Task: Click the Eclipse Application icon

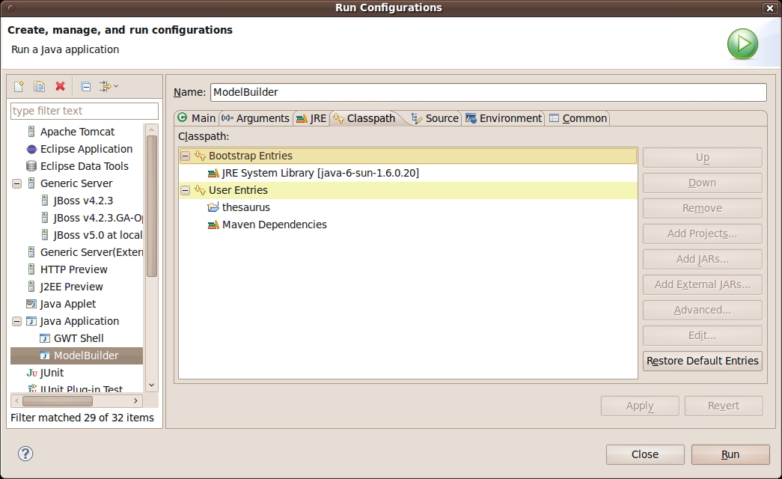Action: coord(31,149)
